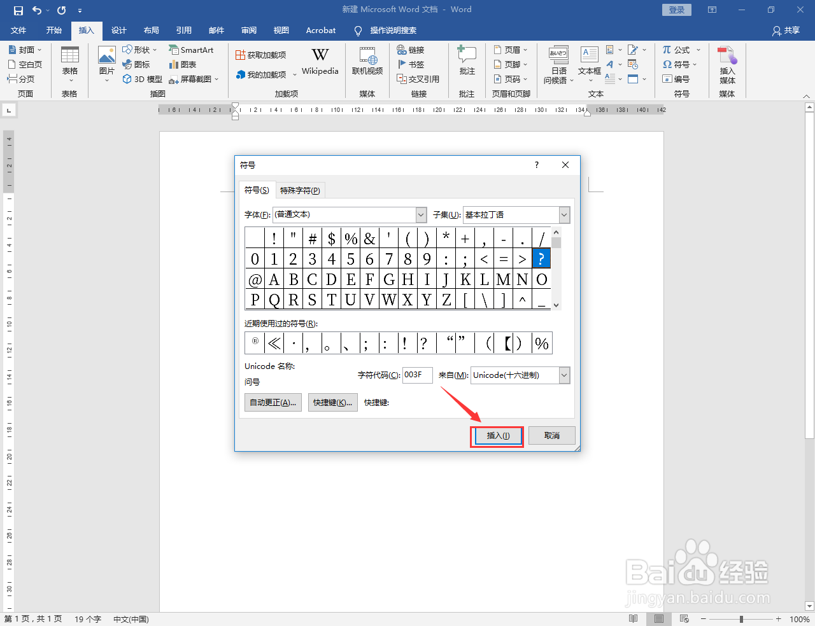
Task: Insert online video (联机视频)
Action: [367, 62]
